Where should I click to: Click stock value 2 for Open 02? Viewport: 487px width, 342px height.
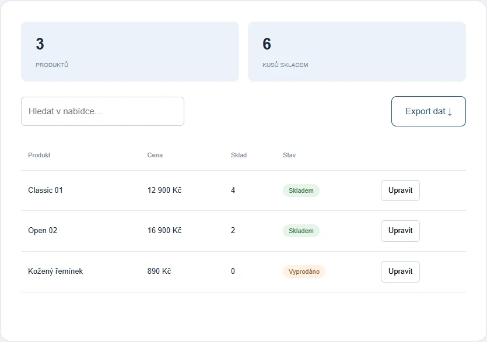[x=233, y=231]
